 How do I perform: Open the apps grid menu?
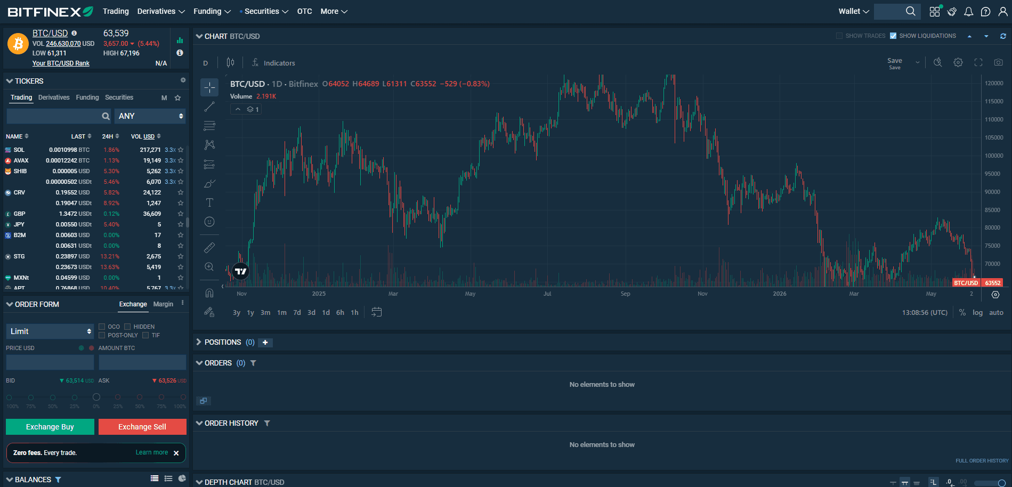pos(935,11)
